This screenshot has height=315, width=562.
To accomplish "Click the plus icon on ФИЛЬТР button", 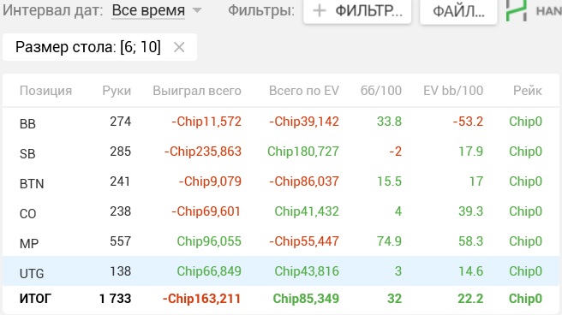I will pos(319,11).
